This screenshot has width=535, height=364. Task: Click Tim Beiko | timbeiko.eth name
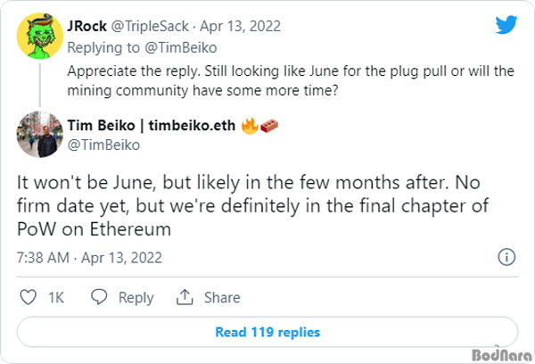pyautogui.click(x=152, y=125)
